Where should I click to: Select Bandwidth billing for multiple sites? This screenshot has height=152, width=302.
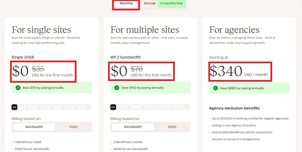tap(133, 127)
